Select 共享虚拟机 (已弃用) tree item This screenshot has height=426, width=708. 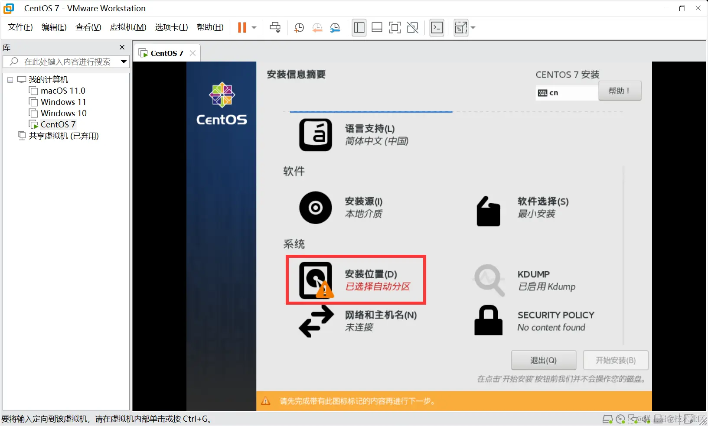(64, 136)
